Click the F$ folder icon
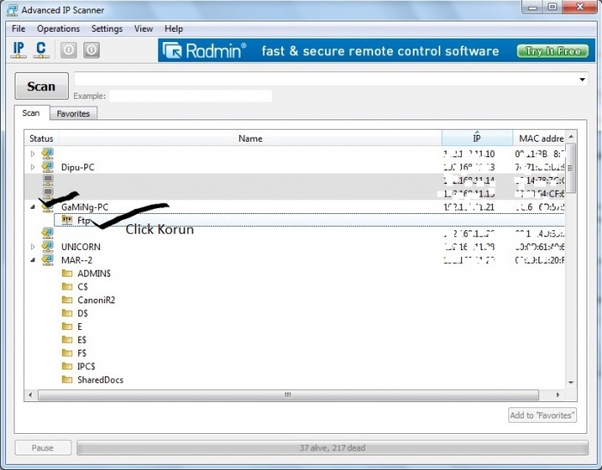The image size is (602, 470). click(x=67, y=353)
